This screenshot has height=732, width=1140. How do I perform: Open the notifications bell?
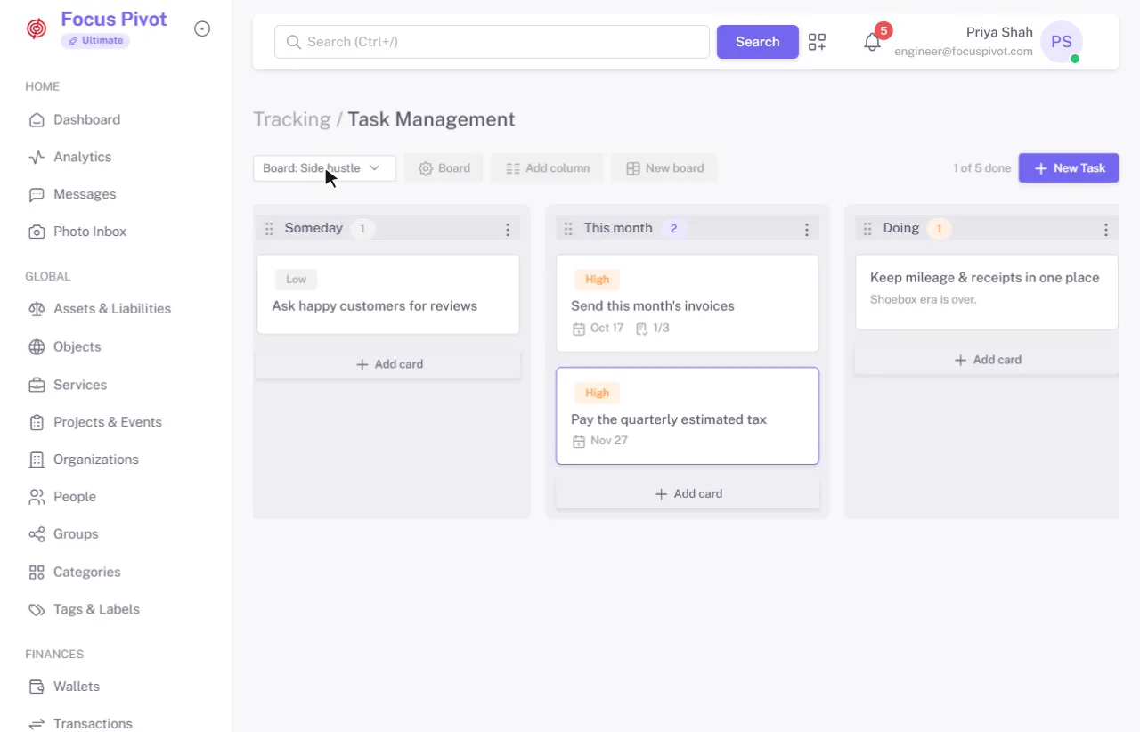873,42
